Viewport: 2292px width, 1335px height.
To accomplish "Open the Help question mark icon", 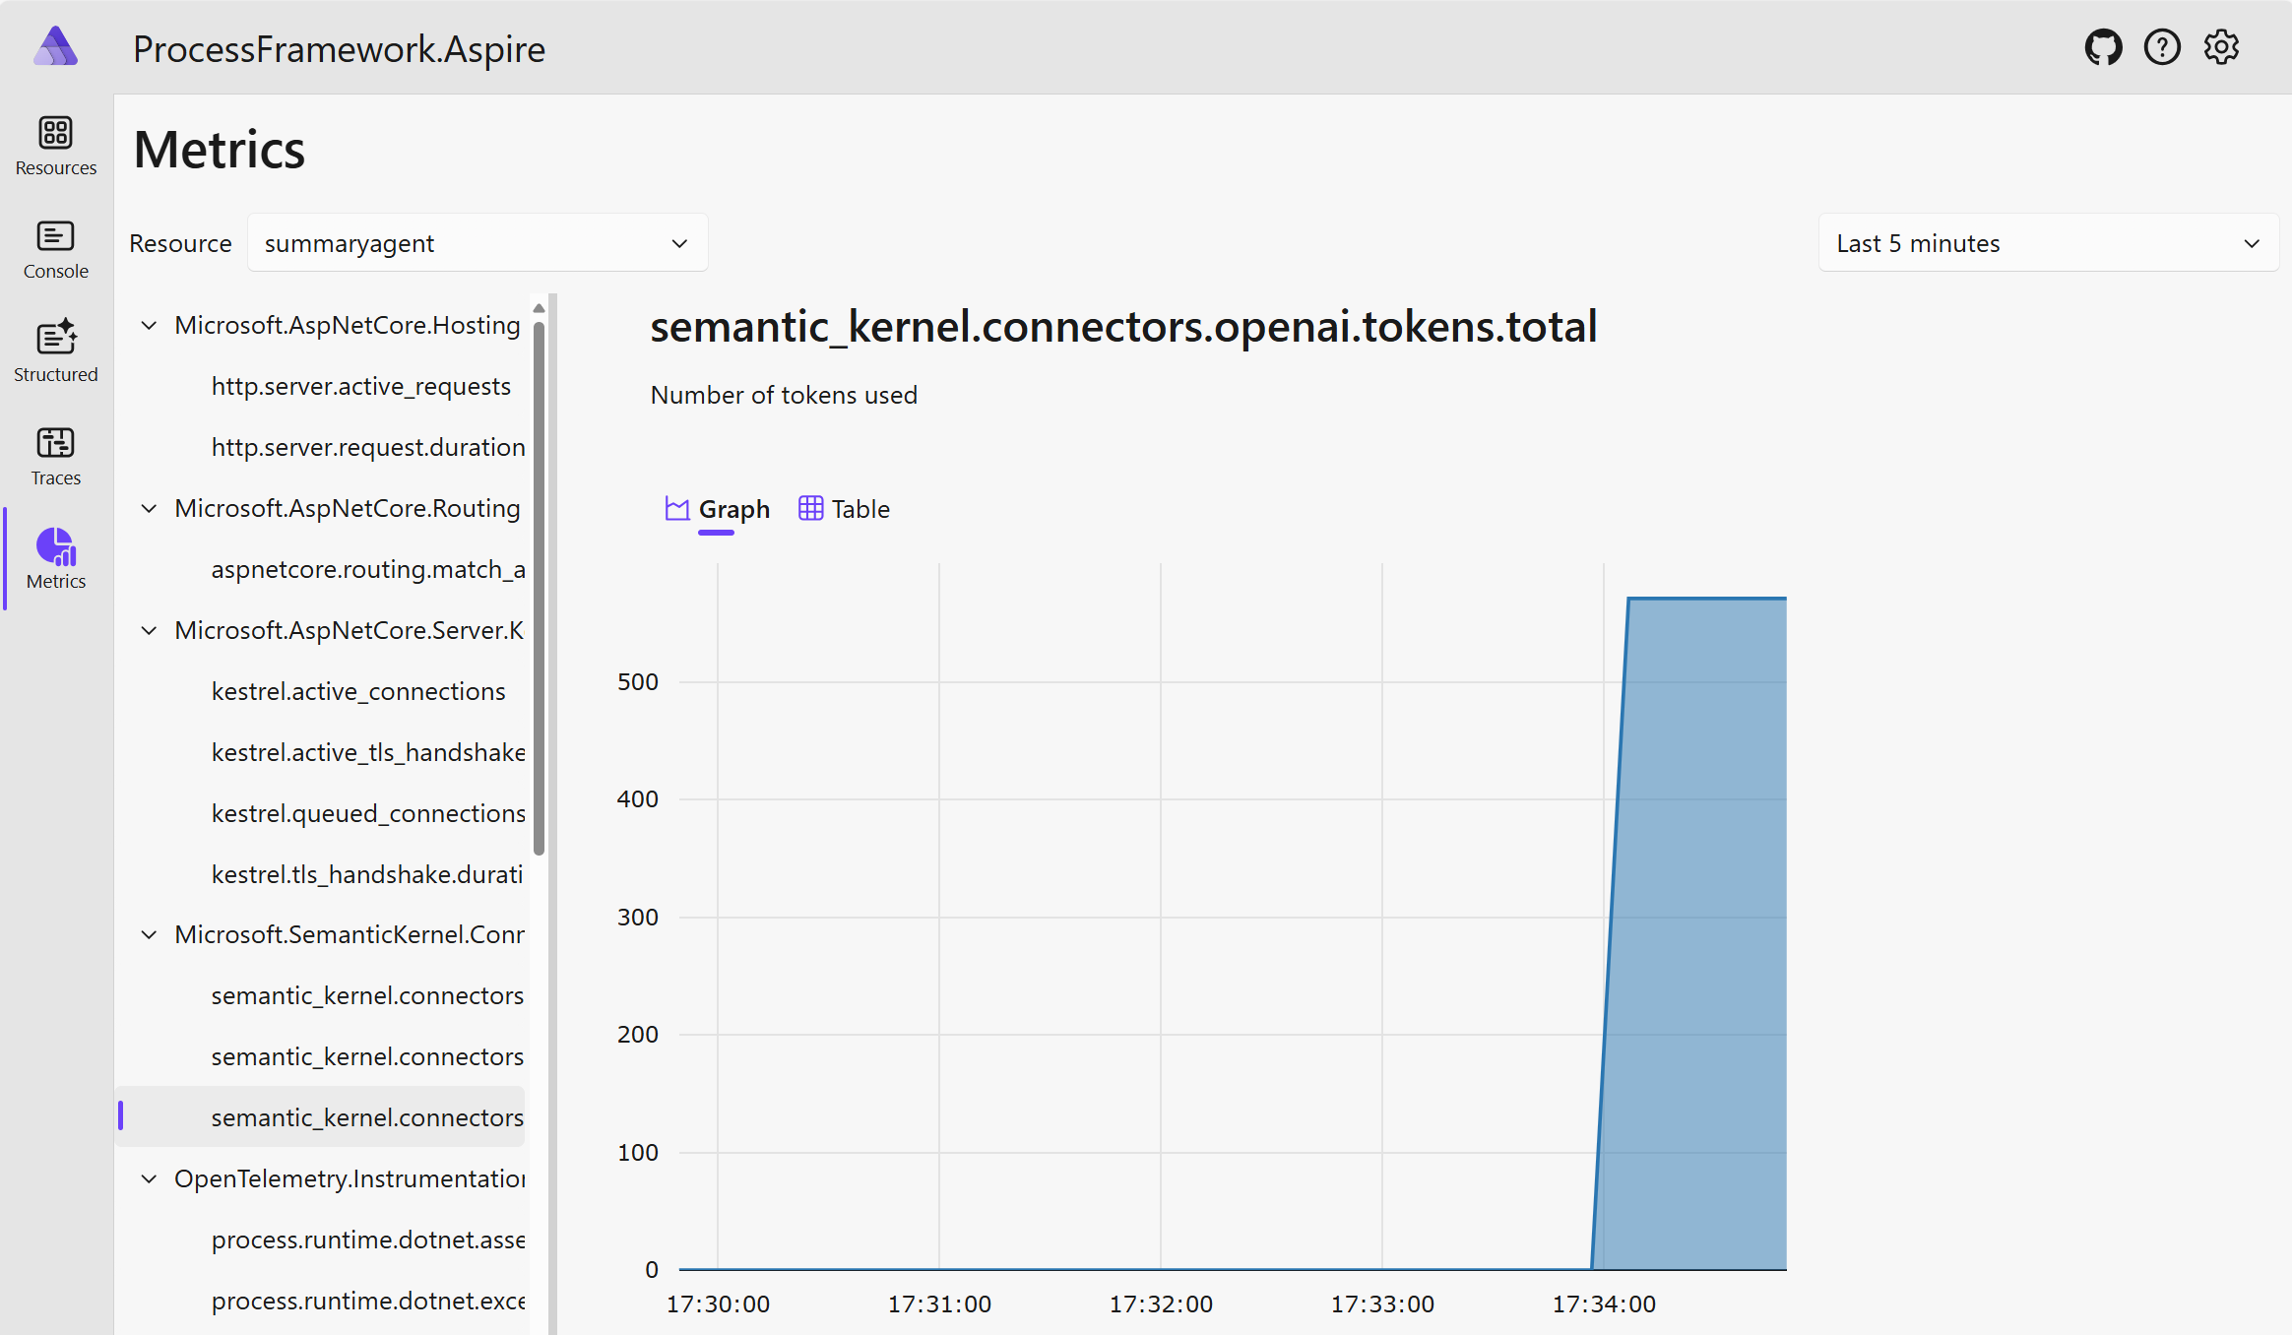I will [x=2162, y=47].
